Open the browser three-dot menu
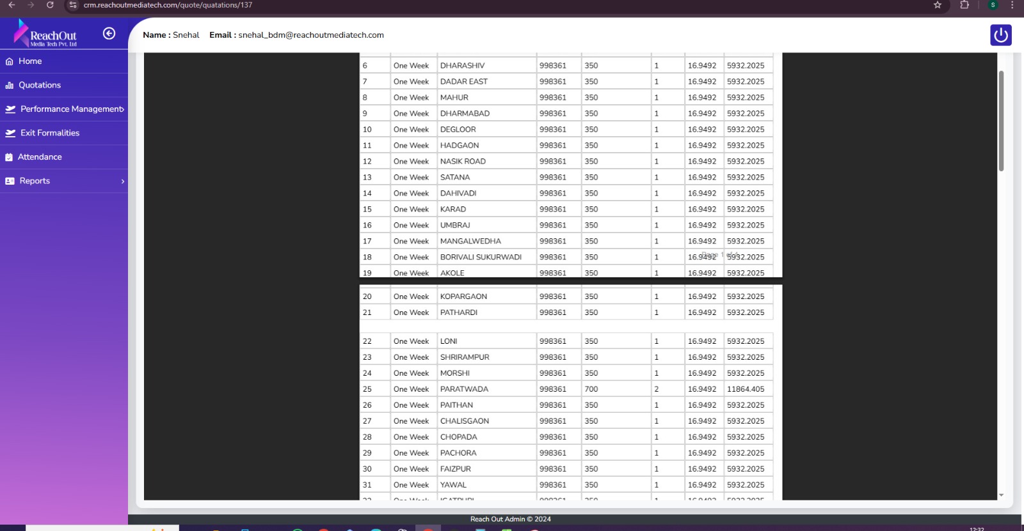Image resolution: width=1024 pixels, height=531 pixels. (x=1012, y=5)
